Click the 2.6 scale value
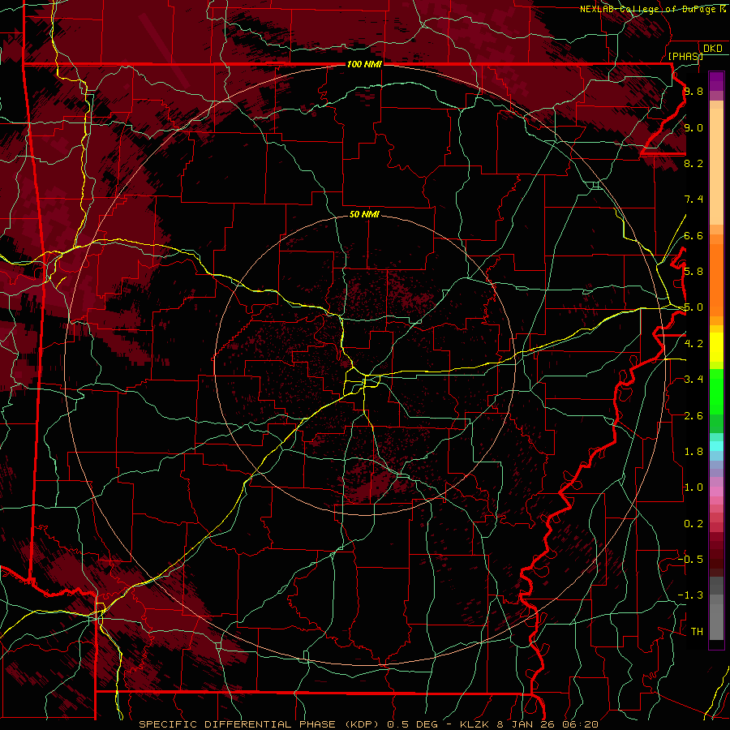The height and width of the screenshot is (730, 730). pos(693,416)
